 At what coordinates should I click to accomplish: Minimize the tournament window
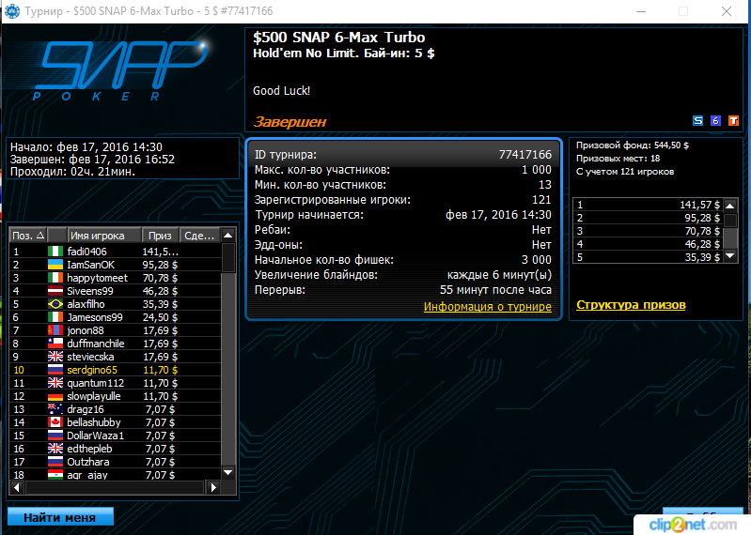[x=641, y=11]
